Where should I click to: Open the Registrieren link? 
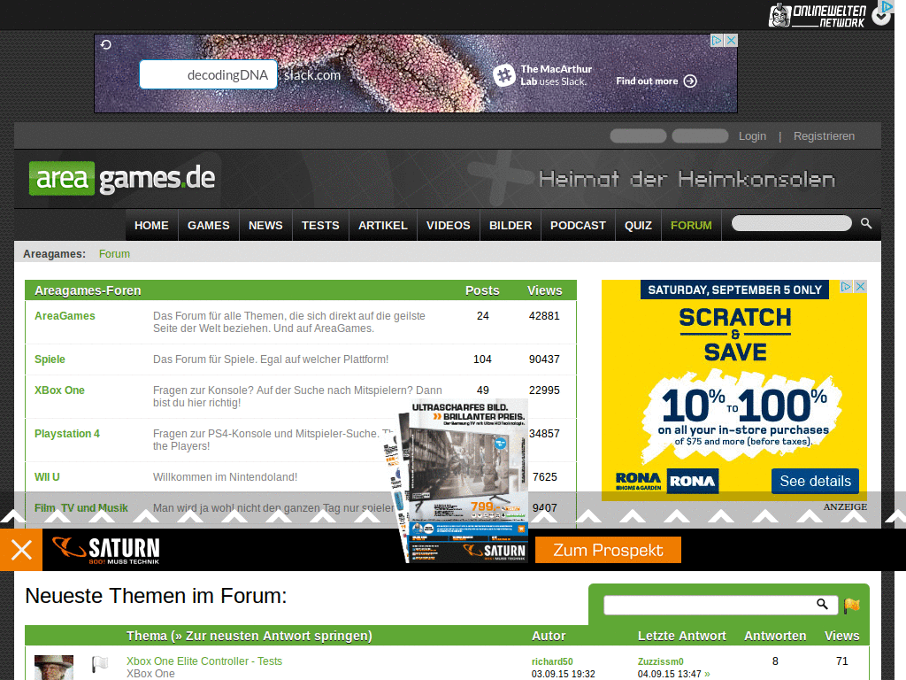[x=824, y=135]
